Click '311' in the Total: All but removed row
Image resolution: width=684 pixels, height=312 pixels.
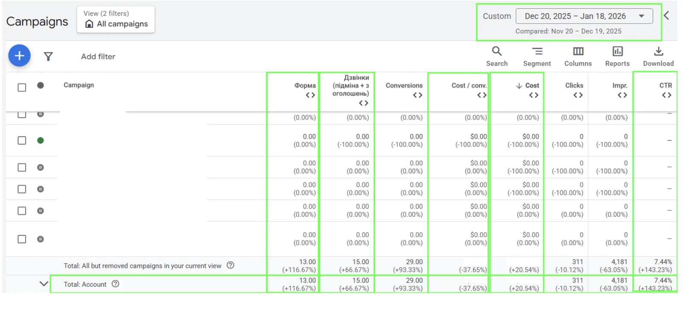(x=578, y=262)
